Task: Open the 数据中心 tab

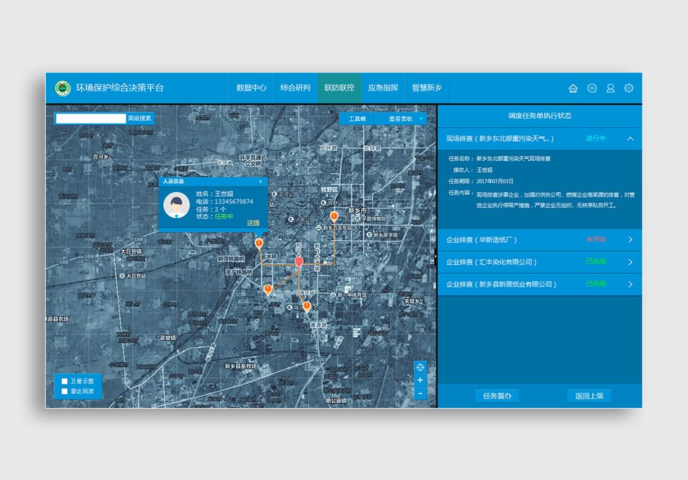Action: [251, 88]
